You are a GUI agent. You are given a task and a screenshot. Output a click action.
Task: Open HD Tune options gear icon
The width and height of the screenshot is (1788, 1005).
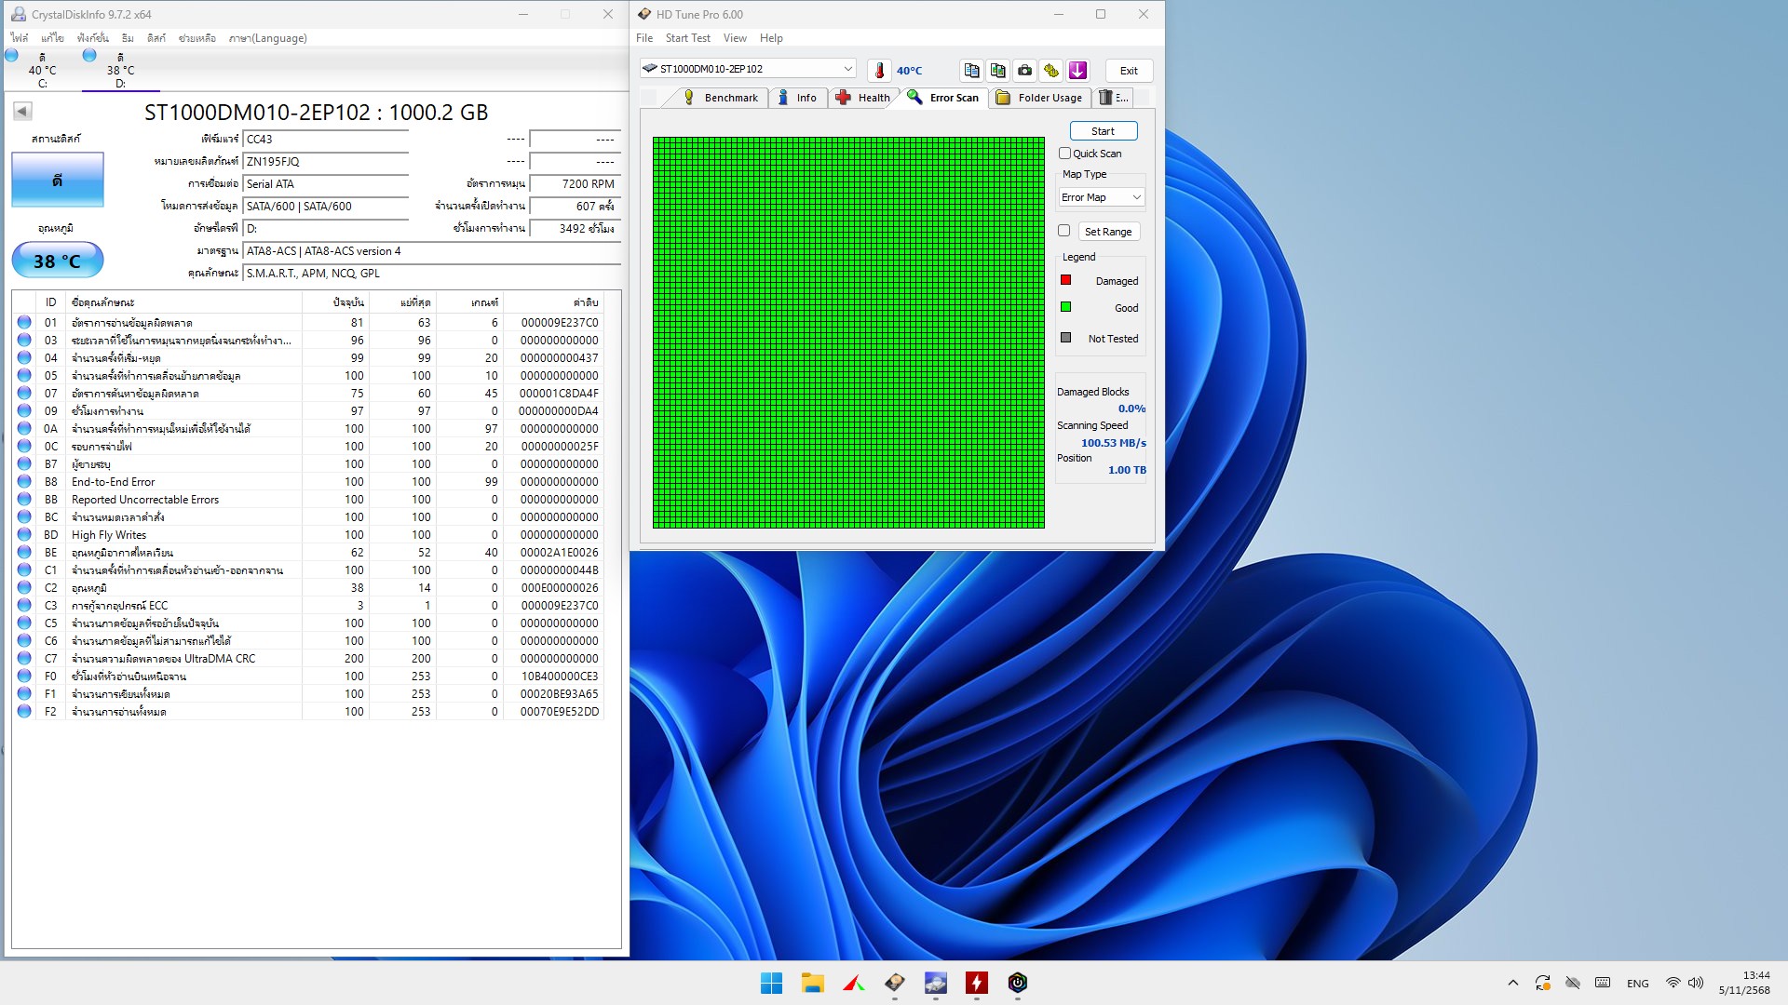[x=1051, y=71]
